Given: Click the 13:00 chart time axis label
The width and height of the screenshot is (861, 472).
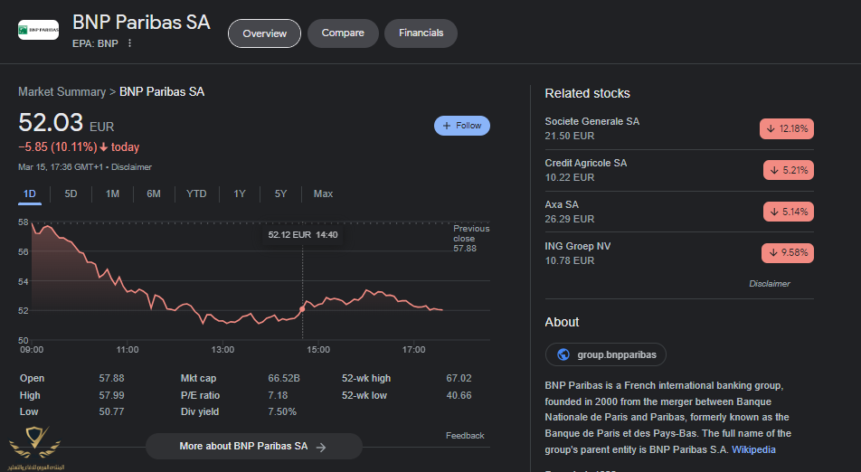Looking at the screenshot, I should 222,350.
